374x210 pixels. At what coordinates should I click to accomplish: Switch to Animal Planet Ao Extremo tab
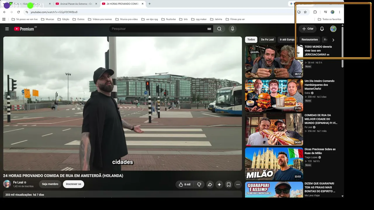click(x=76, y=4)
